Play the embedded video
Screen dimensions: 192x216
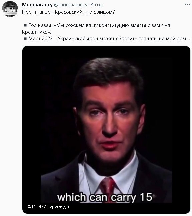pos(106,129)
